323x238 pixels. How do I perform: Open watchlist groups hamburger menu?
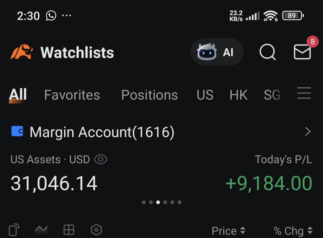(x=304, y=93)
